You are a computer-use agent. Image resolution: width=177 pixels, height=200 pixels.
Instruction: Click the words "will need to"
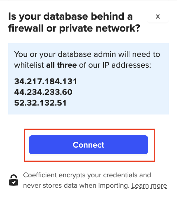[139, 54]
